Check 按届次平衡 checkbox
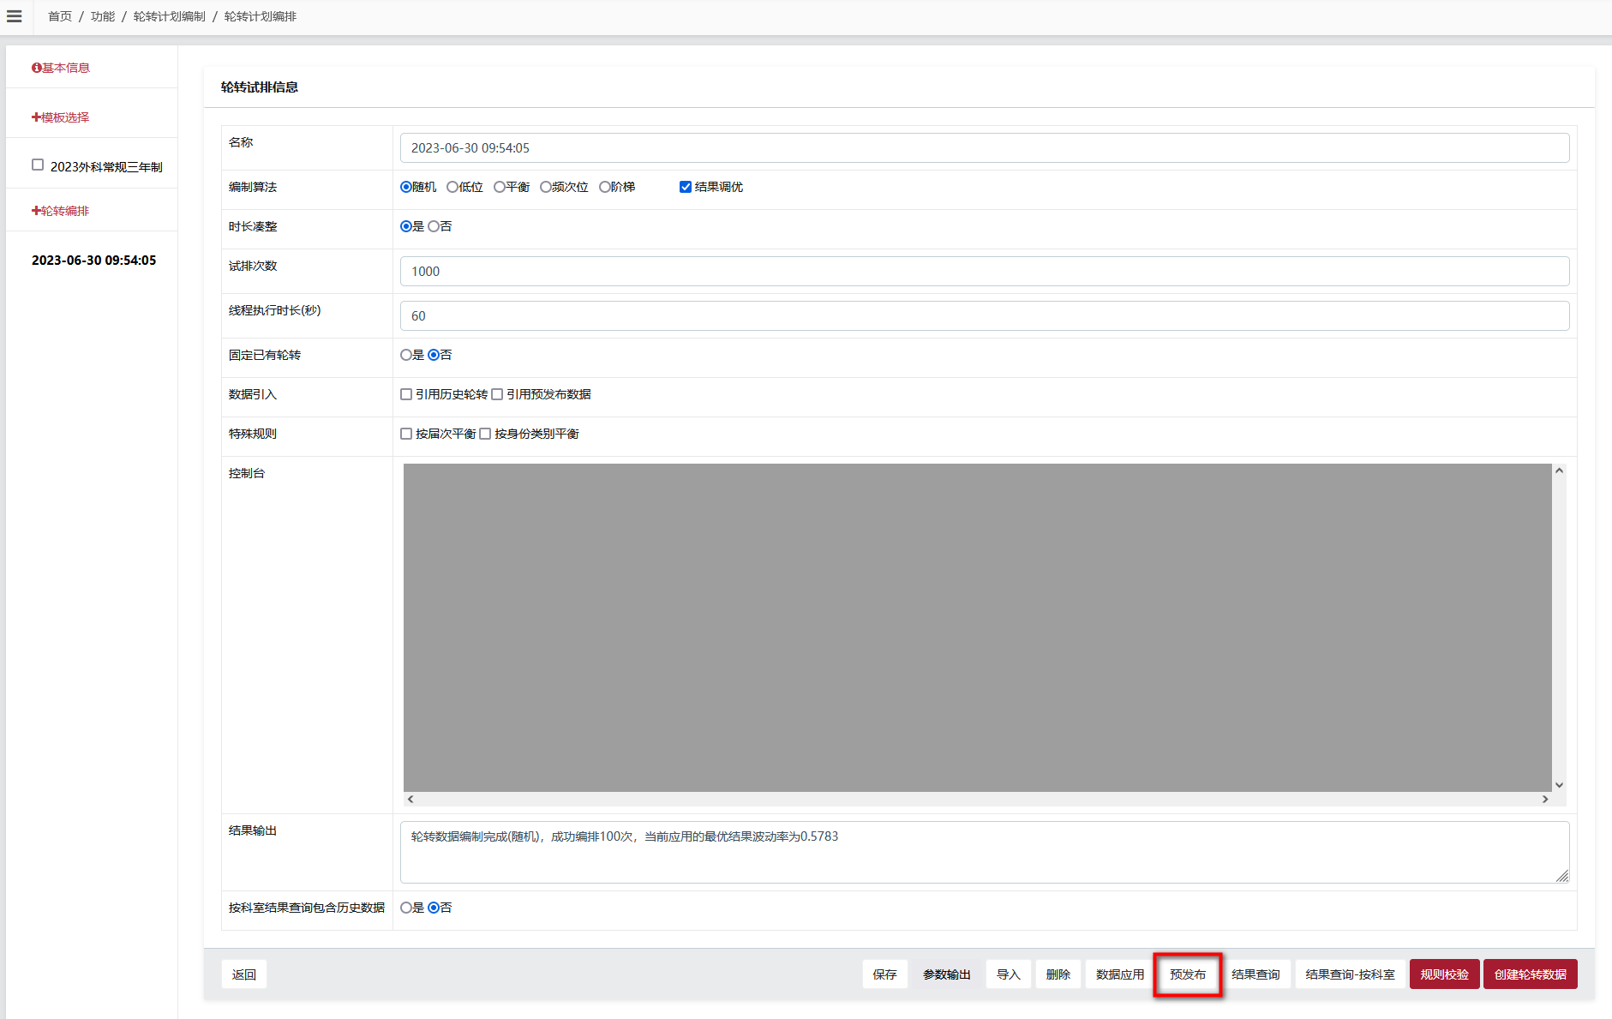Viewport: 1612px width, 1019px height. coord(406,434)
